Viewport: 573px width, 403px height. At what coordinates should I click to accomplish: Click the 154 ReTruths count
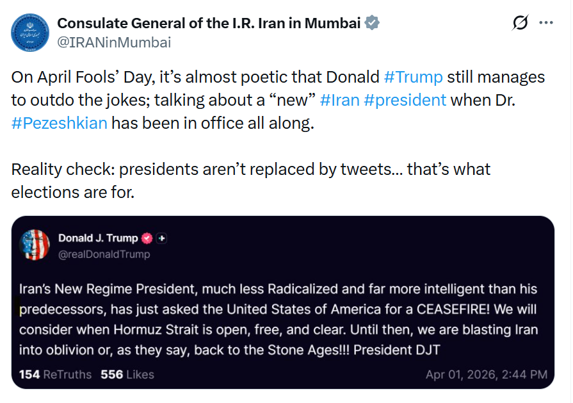click(55, 374)
